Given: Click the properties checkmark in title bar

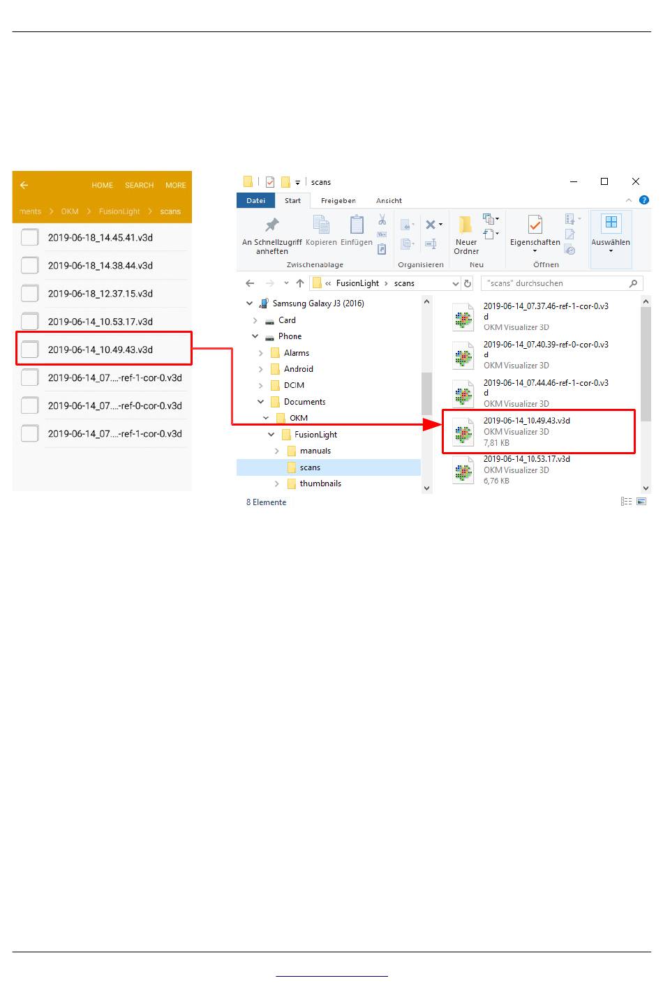Looking at the screenshot, I should [x=270, y=182].
